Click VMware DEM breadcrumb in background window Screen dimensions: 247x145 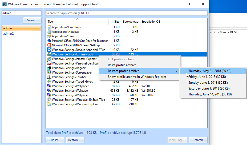click(227, 32)
